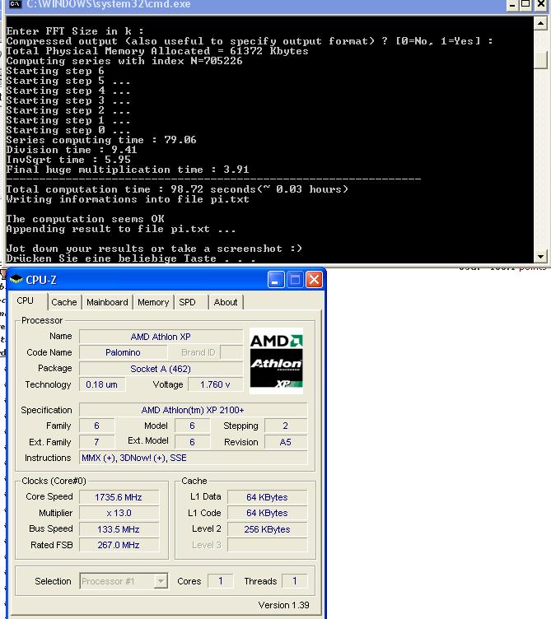Screen dimensions: 551x619
Task: Click the Core Speed value '1735.6 MHz'
Action: [119, 497]
